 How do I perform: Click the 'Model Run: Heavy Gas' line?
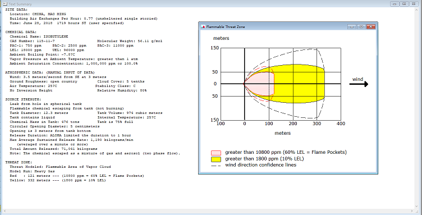point(33,171)
